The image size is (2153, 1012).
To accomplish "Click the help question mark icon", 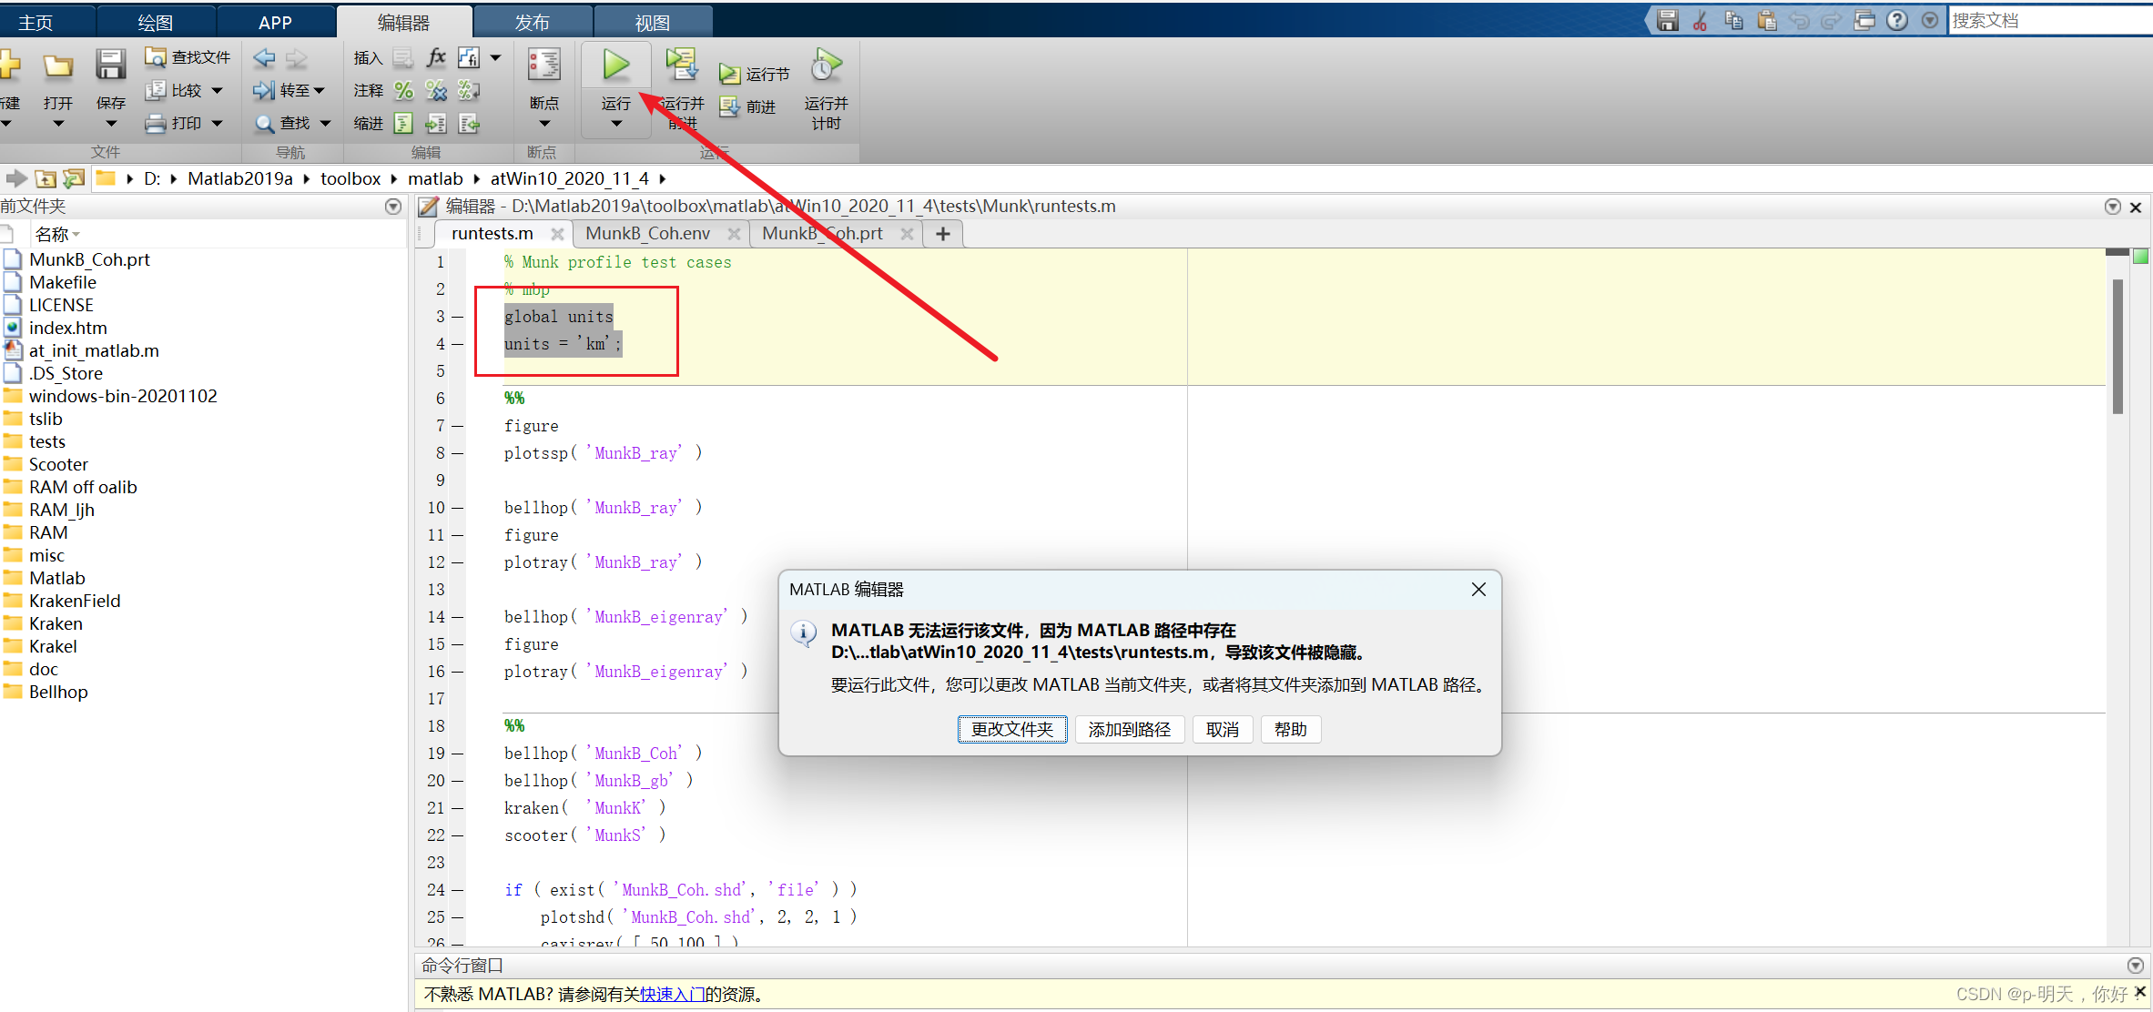I will pos(1897,20).
